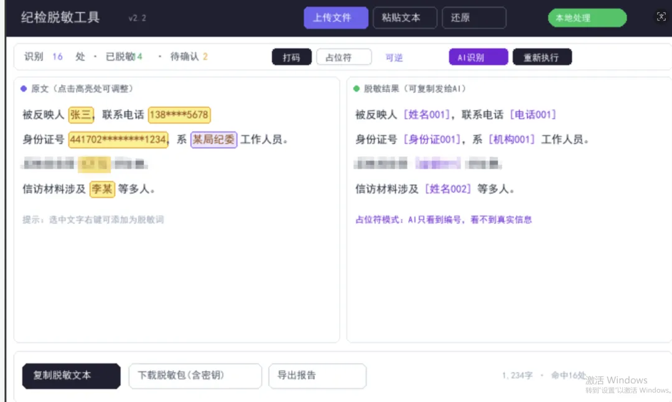Image resolution: width=672 pixels, height=402 pixels.
Task: Click 下载脱敏包(含密钥) download button
Action: click(195, 376)
